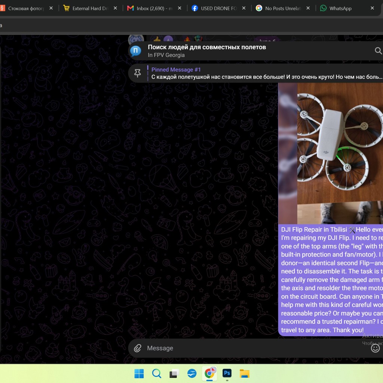The height and width of the screenshot is (383, 383).
Task: Close the Inbox Gmail tab
Action: coord(180,8)
